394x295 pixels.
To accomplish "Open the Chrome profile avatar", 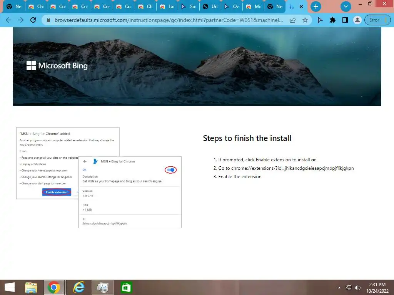I will [x=357, y=20].
